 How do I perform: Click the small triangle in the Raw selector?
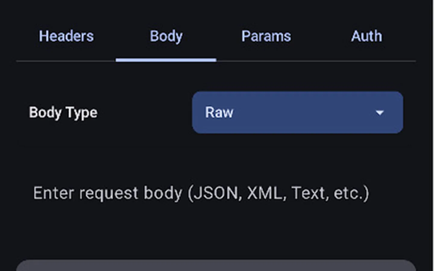pos(379,113)
